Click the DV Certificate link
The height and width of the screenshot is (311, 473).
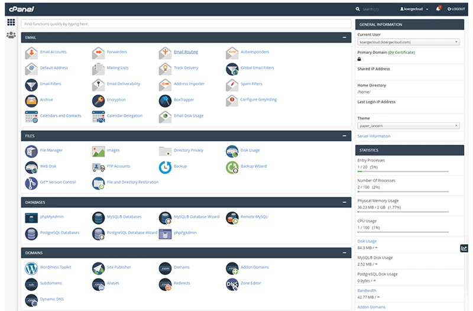click(401, 52)
